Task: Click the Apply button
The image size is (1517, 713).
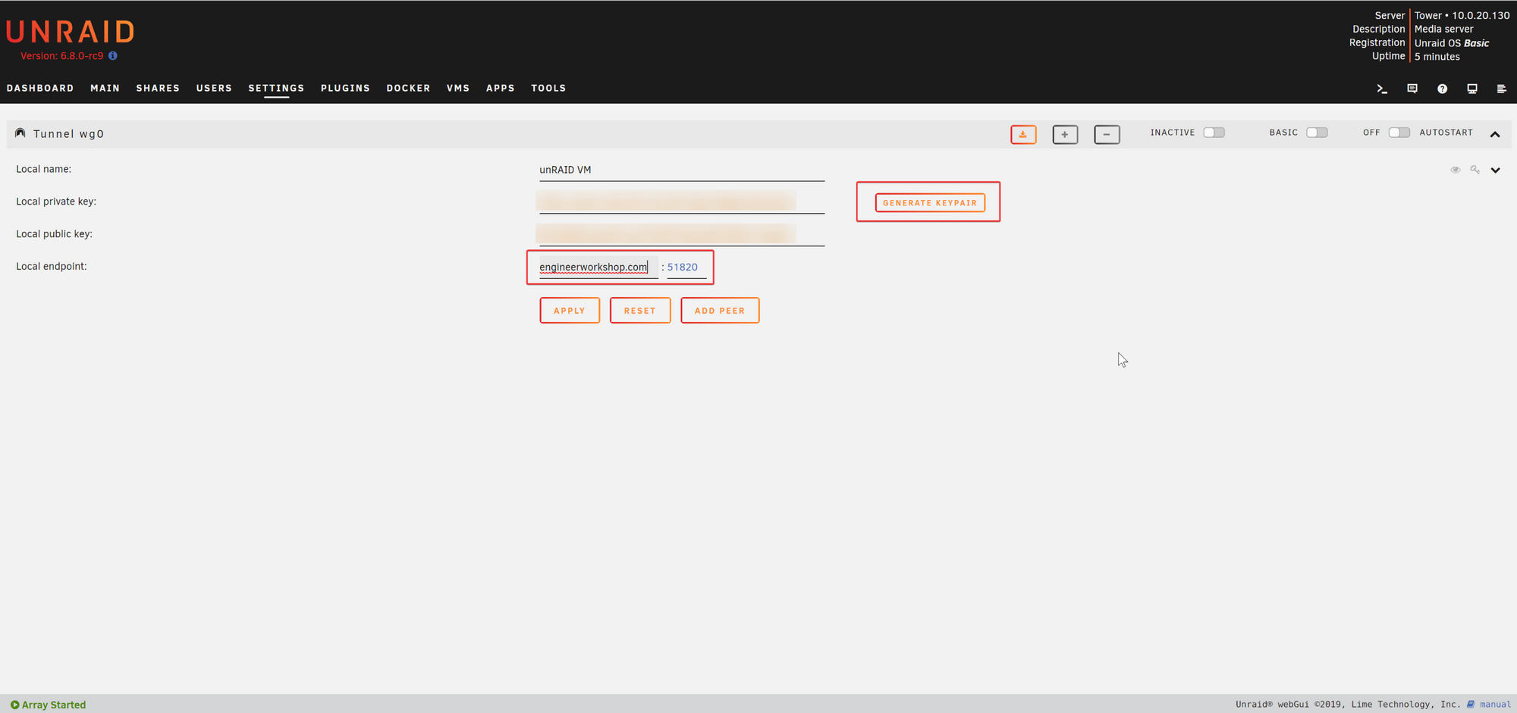Action: [570, 310]
